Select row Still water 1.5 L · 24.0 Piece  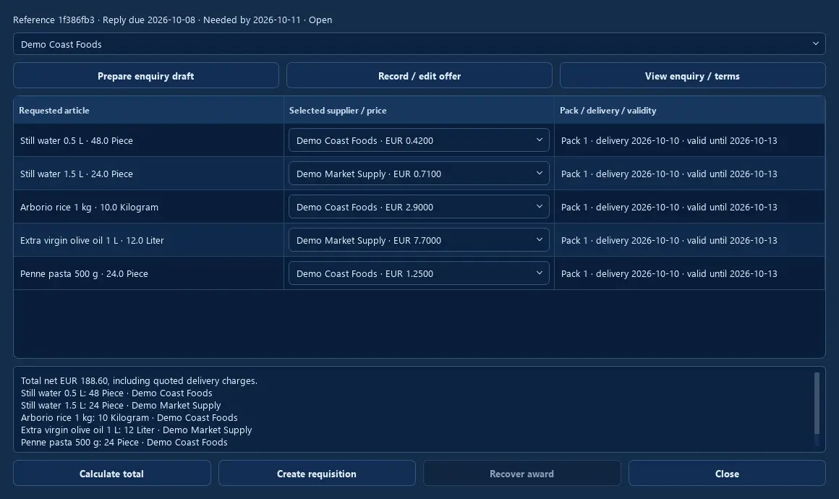[149, 174]
